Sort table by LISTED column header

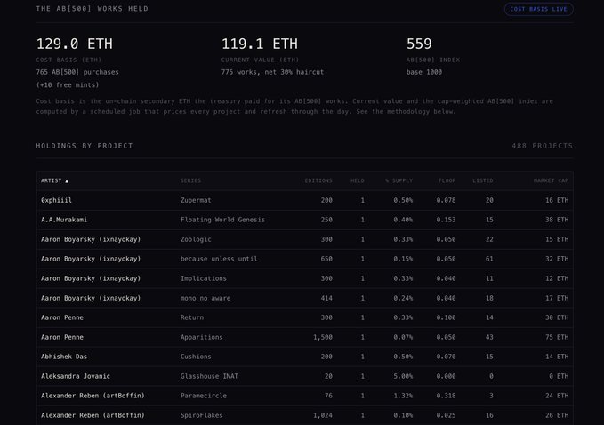pos(483,180)
